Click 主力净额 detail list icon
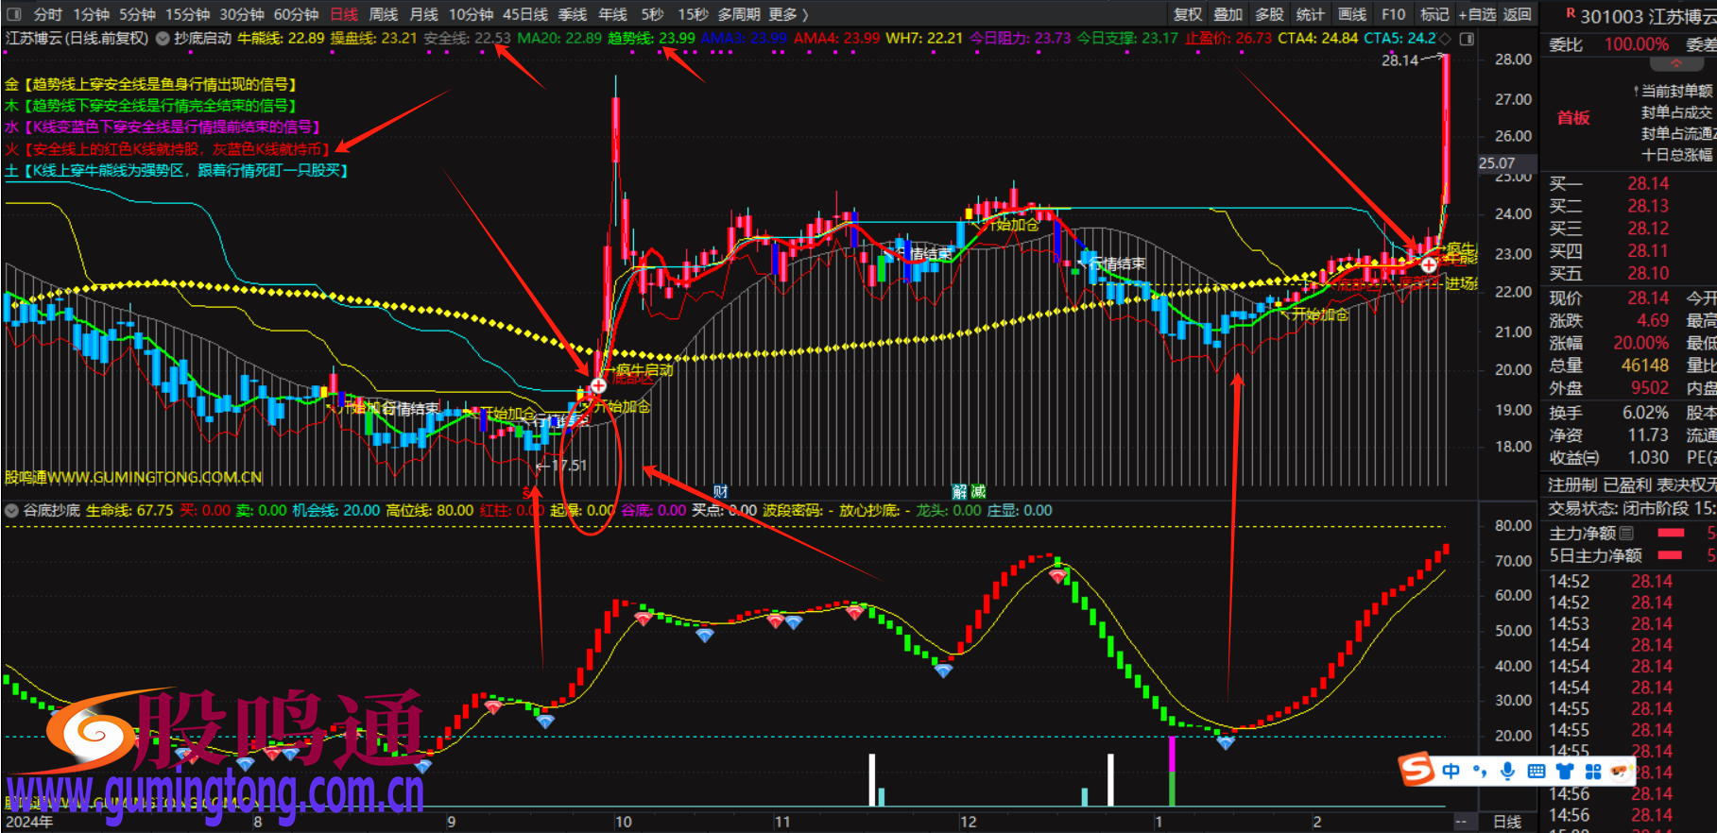Viewport: 1717px width, 833px height. (1626, 534)
